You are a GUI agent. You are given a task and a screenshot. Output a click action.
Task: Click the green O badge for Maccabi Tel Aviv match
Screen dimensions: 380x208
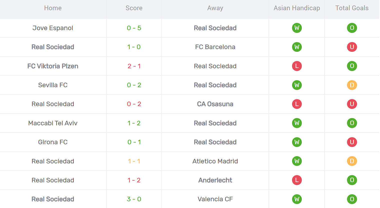352,123
